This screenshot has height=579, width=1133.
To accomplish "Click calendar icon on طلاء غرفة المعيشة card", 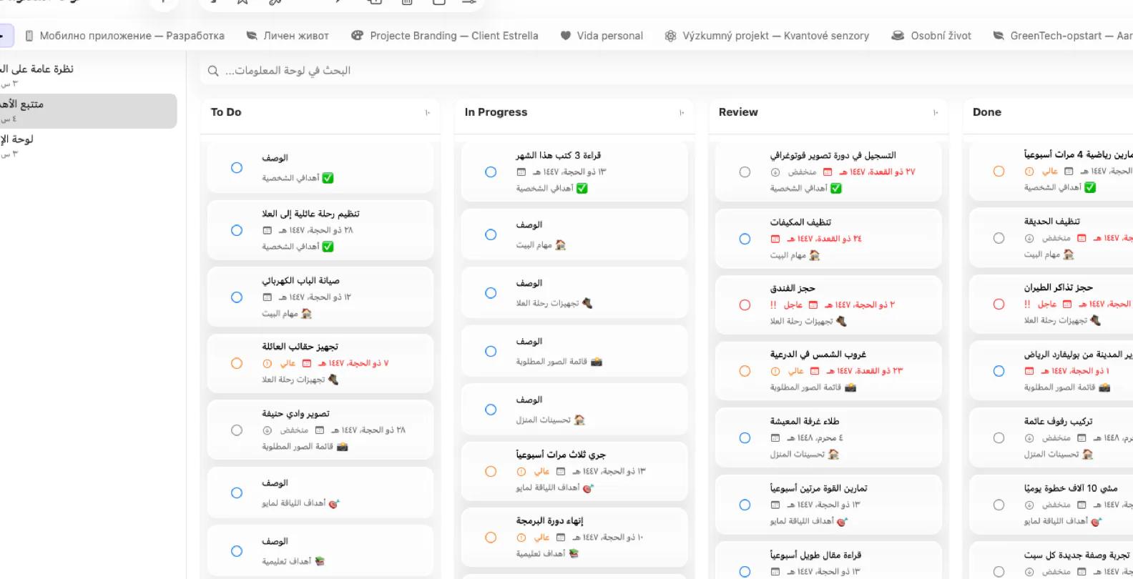I will click(x=775, y=438).
